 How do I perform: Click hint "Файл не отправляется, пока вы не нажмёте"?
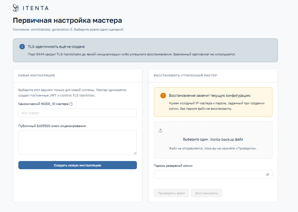(213, 148)
